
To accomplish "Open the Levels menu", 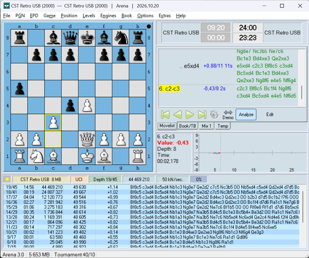I will (89, 16).
